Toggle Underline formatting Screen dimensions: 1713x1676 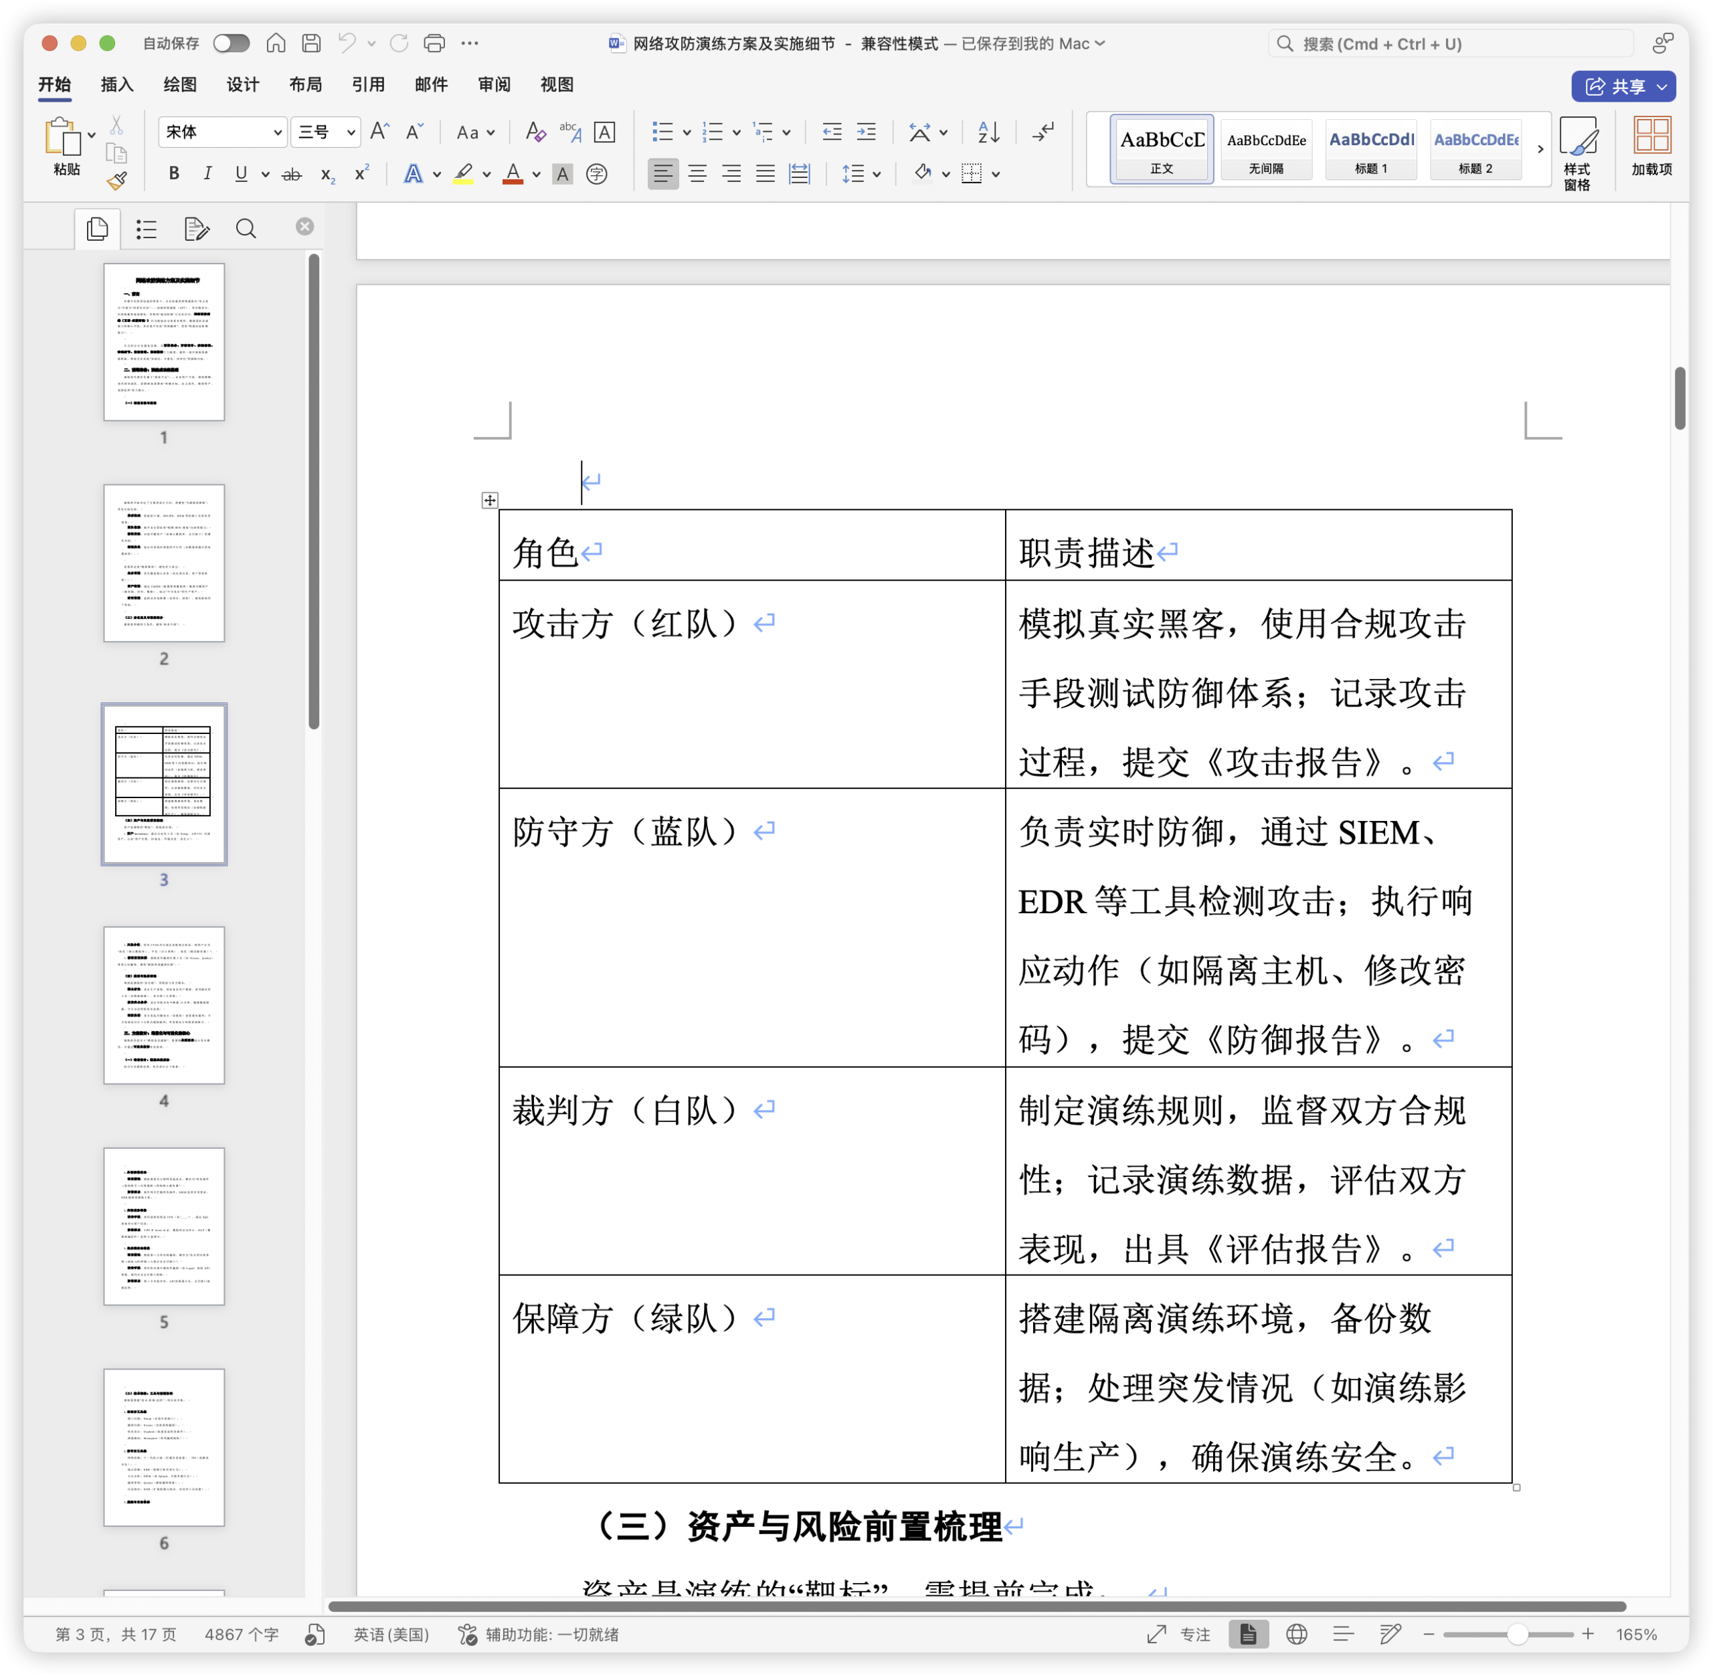tap(241, 174)
